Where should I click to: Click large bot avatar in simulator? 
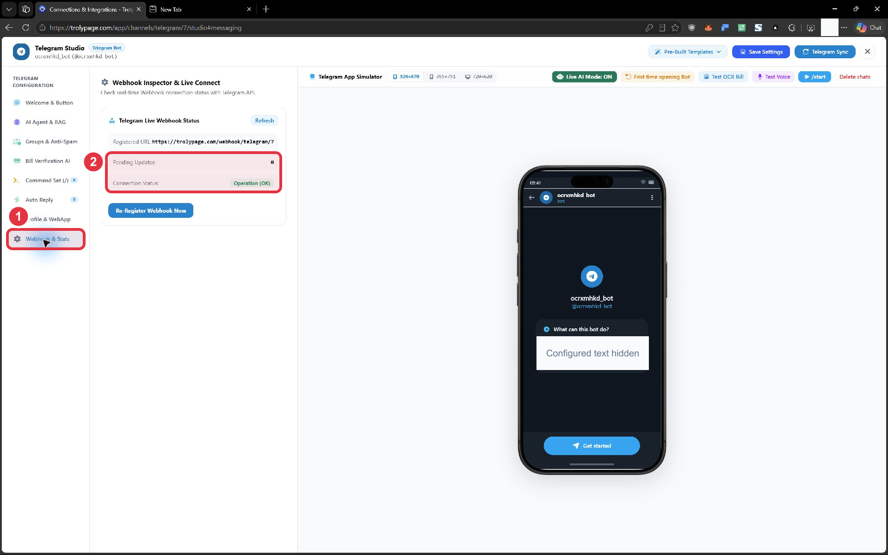click(x=592, y=277)
